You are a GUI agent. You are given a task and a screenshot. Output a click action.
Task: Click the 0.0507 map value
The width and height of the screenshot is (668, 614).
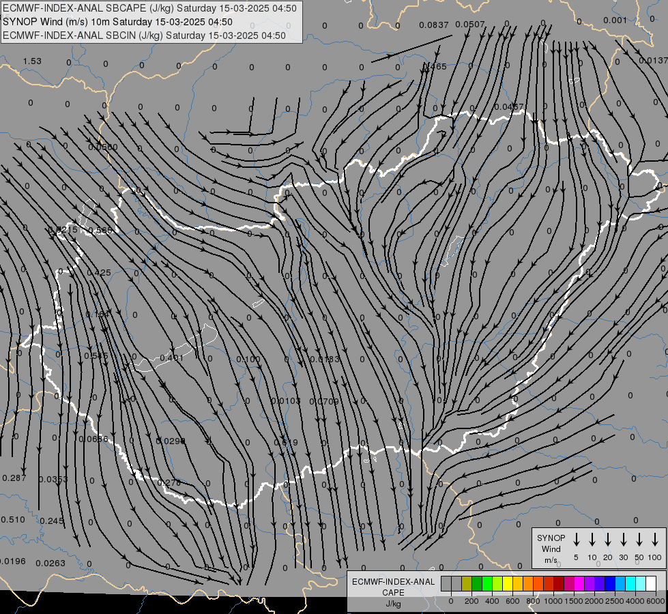(470, 25)
